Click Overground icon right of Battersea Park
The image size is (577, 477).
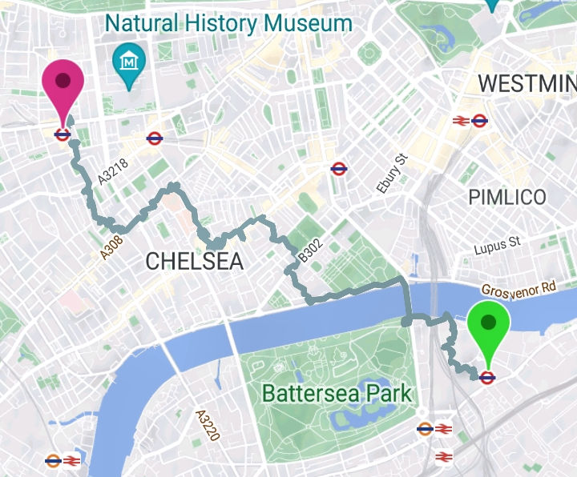coord(425,428)
